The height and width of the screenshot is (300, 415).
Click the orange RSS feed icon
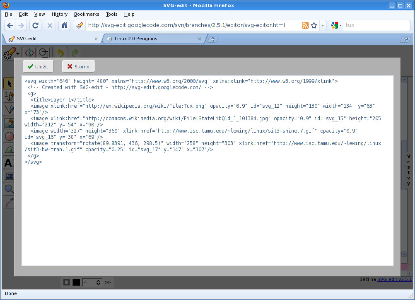coord(305,25)
